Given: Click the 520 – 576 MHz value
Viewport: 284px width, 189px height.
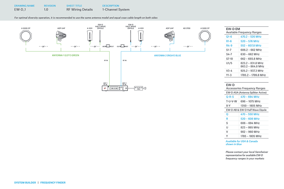Looking at the screenshot, I should click(x=250, y=41).
